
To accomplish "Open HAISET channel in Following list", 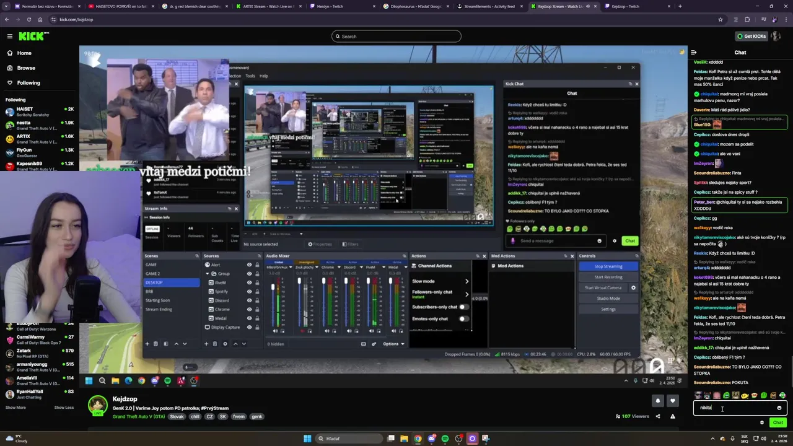I will pos(40,111).
